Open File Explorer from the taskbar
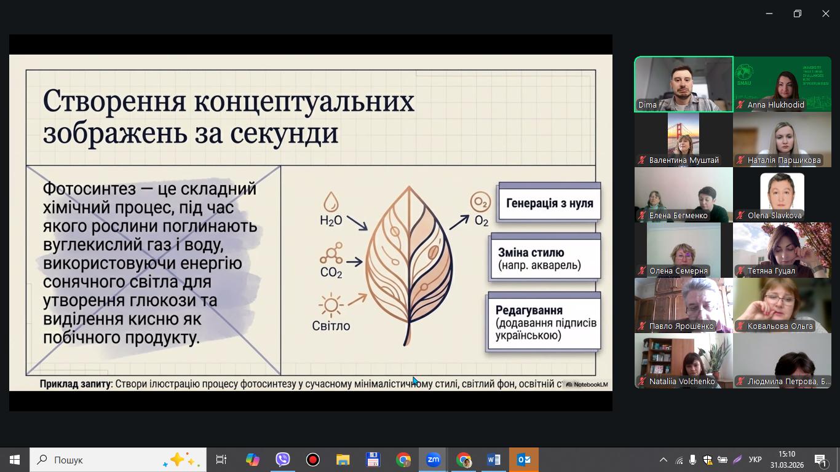Viewport: 840px width, 472px height. point(343,460)
